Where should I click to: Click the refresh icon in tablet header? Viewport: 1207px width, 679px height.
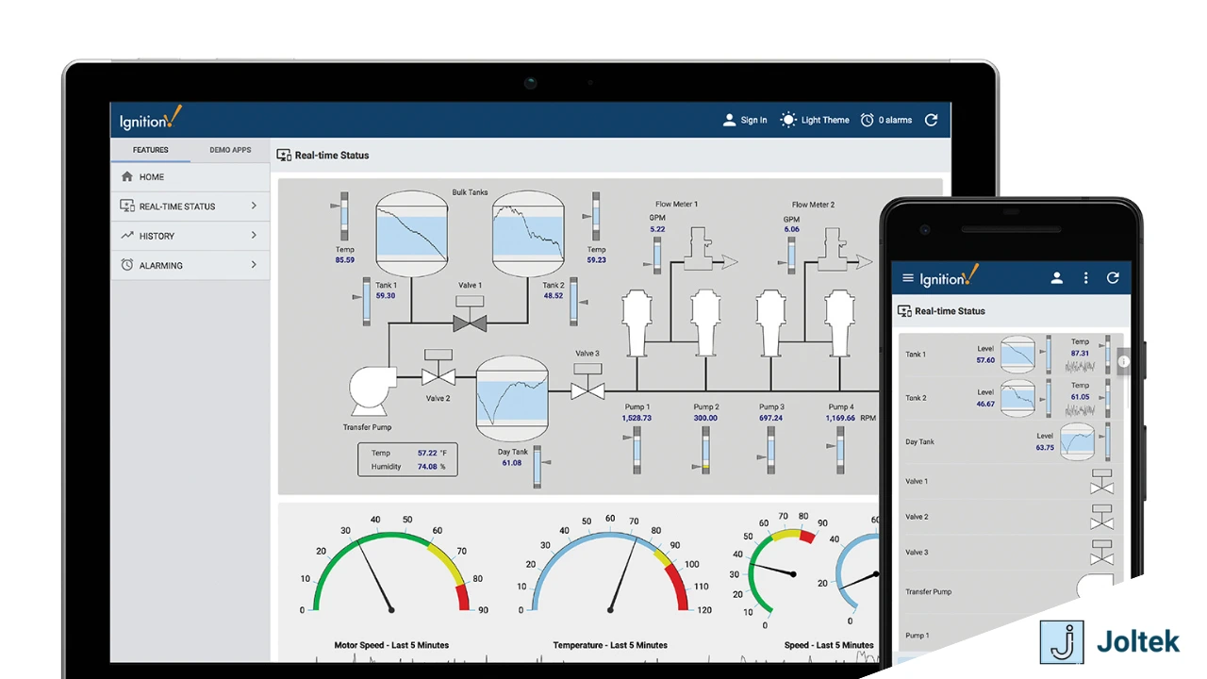(931, 120)
